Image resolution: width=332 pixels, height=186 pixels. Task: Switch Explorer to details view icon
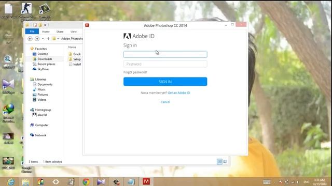coord(219,162)
